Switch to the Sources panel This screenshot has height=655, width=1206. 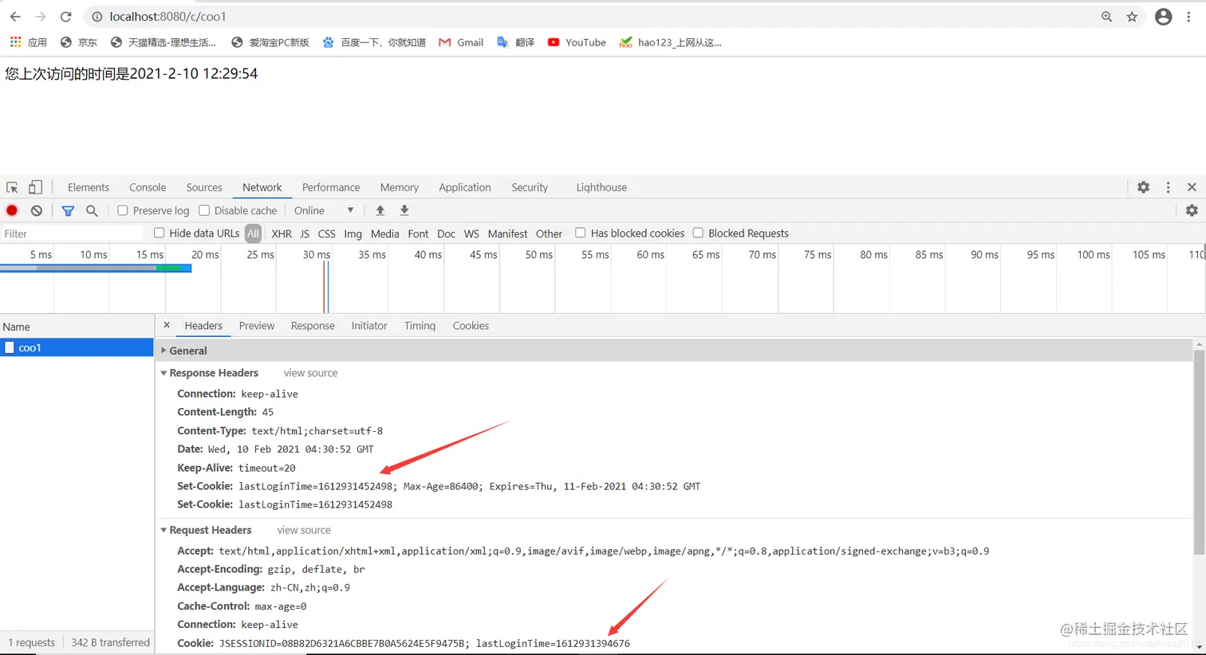(204, 187)
